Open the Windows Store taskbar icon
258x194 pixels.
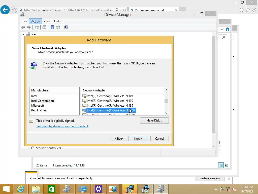coord(51,189)
